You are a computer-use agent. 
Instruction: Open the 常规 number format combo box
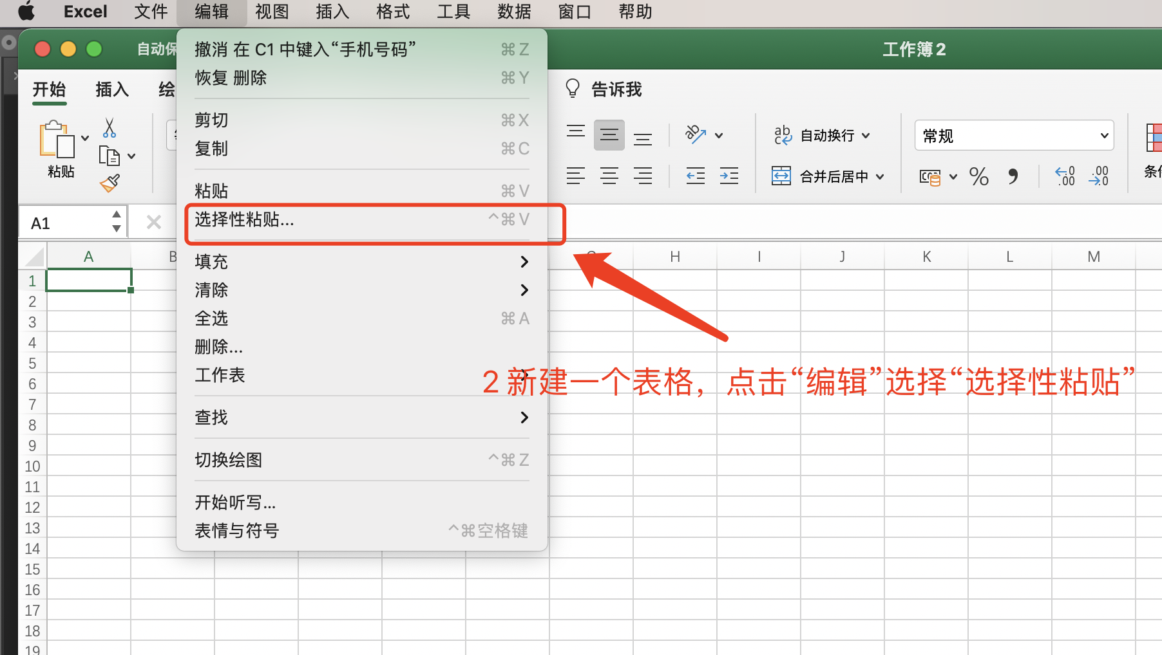1014,136
